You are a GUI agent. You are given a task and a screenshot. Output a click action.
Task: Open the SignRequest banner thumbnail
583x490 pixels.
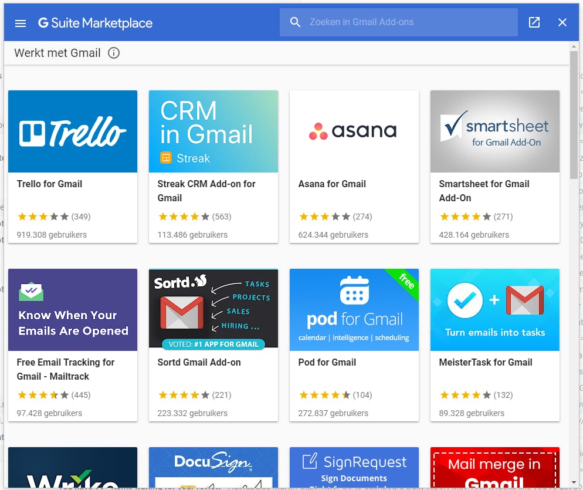click(354, 468)
